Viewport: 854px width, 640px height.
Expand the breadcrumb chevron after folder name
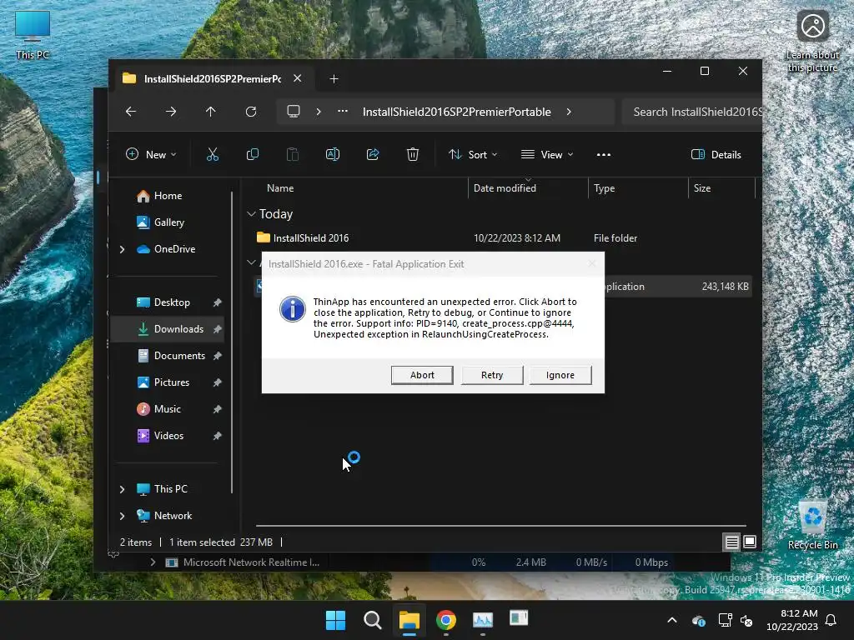pyautogui.click(x=569, y=112)
